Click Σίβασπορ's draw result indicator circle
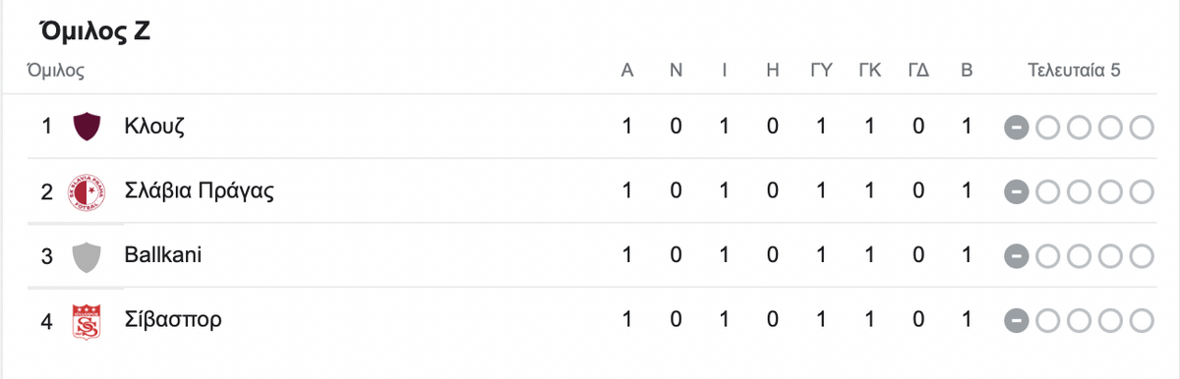The image size is (1180, 379). tap(1017, 321)
